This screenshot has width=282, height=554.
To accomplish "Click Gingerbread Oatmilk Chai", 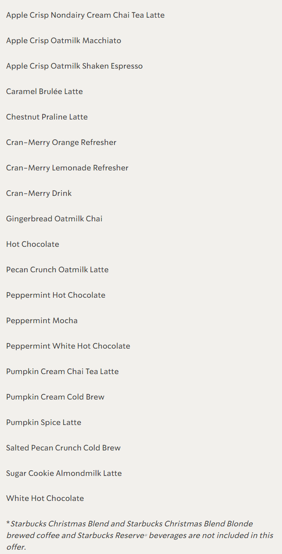I will coord(54,219).
